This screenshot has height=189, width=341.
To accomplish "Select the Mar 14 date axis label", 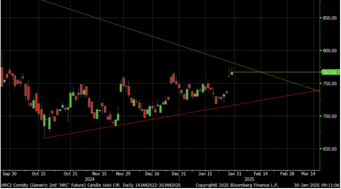I will pos(309,174).
